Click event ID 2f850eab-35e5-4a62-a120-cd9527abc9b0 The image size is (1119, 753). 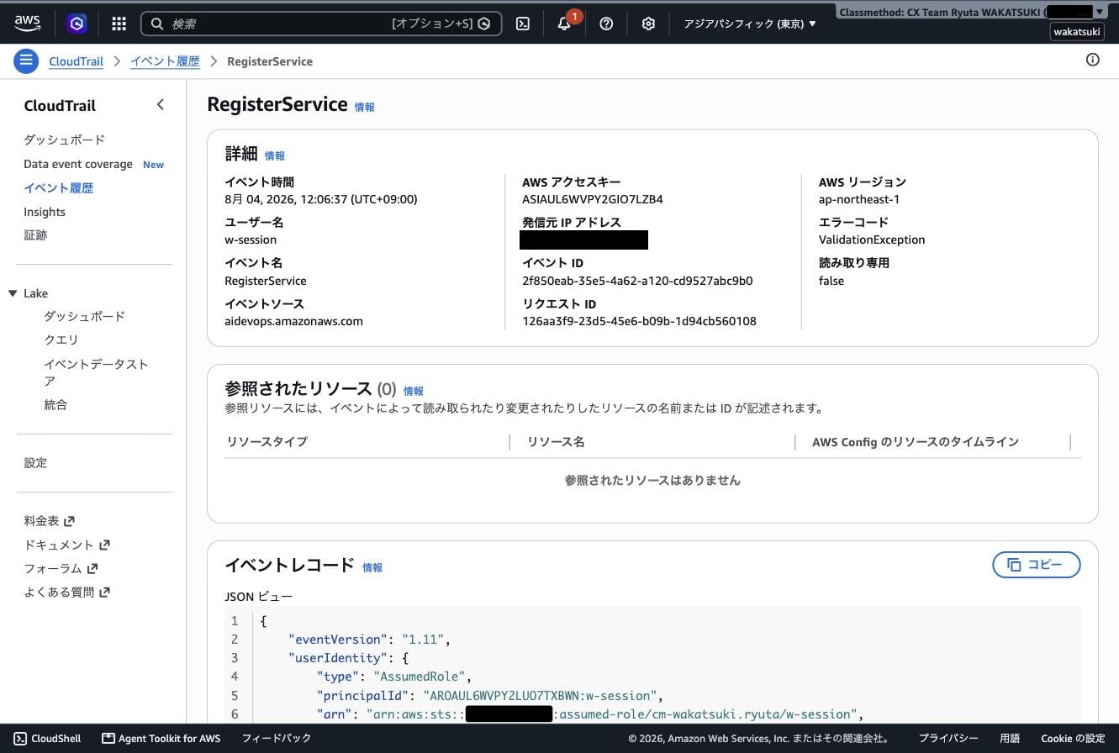pyautogui.click(x=637, y=281)
